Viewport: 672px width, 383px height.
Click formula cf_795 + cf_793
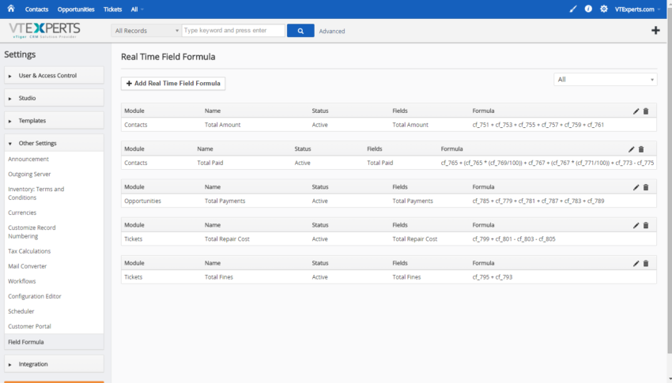493,277
